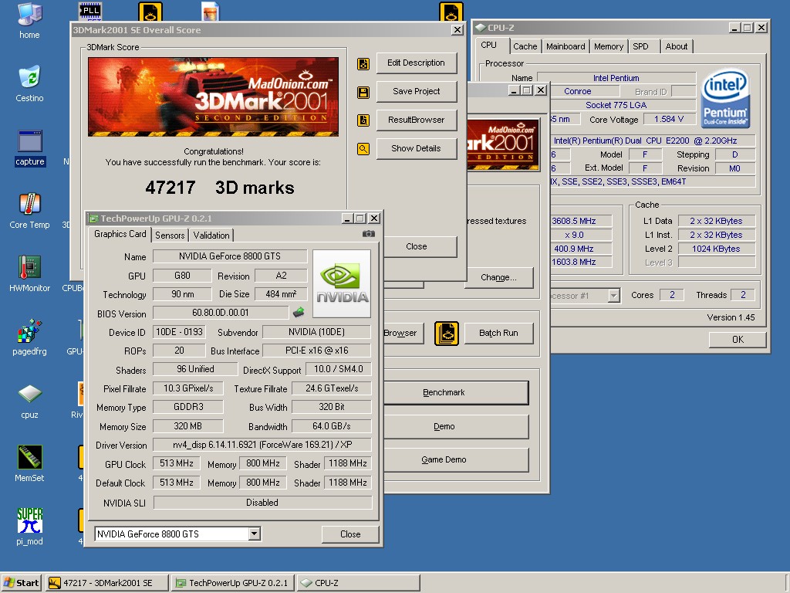
Task: Click OK in the CPU-Z window
Action: coord(738,340)
